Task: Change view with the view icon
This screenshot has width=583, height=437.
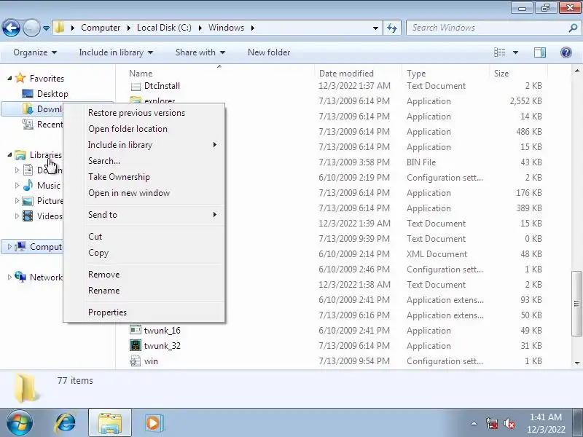Action: coord(499,52)
